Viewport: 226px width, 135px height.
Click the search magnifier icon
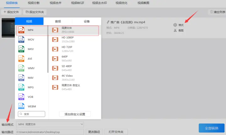pyautogui.click(x=21, y=114)
